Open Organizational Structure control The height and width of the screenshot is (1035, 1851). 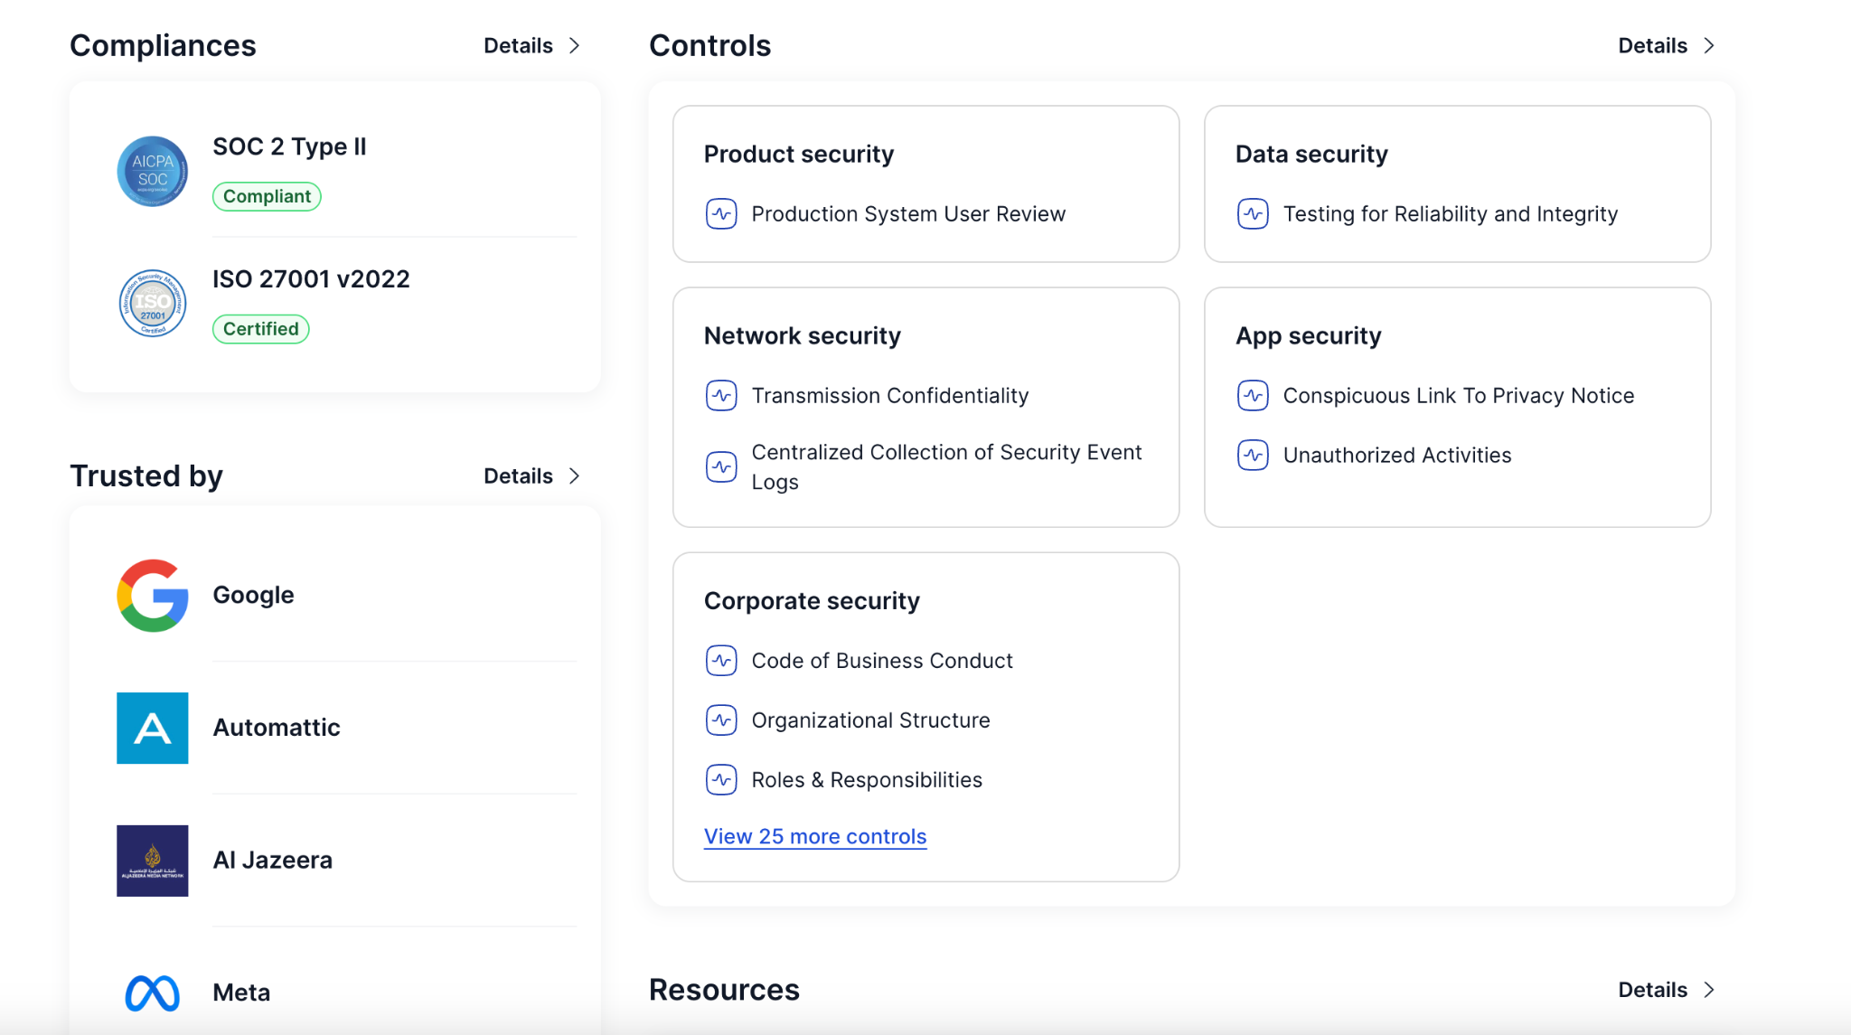870,720
